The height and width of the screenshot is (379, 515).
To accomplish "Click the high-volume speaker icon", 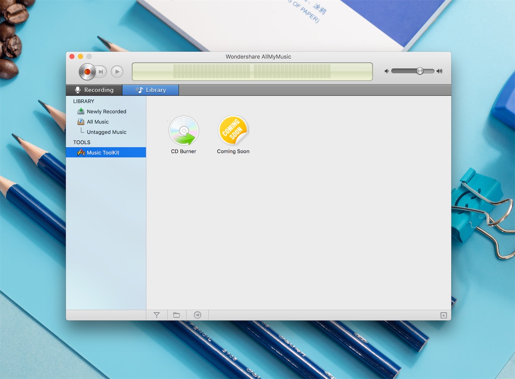I will pyautogui.click(x=439, y=71).
